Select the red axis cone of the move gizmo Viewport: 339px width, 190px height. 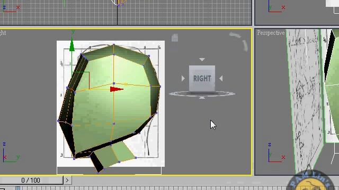[117, 89]
